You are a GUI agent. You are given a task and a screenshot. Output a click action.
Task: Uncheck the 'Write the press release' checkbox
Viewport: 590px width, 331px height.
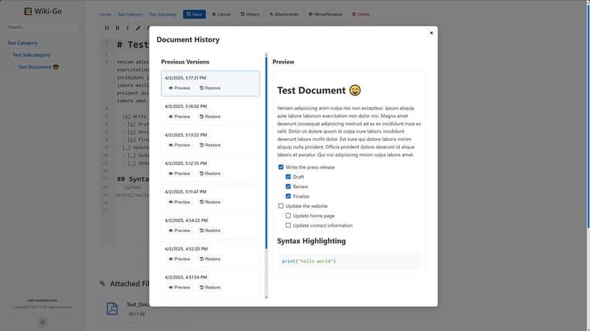(x=281, y=167)
